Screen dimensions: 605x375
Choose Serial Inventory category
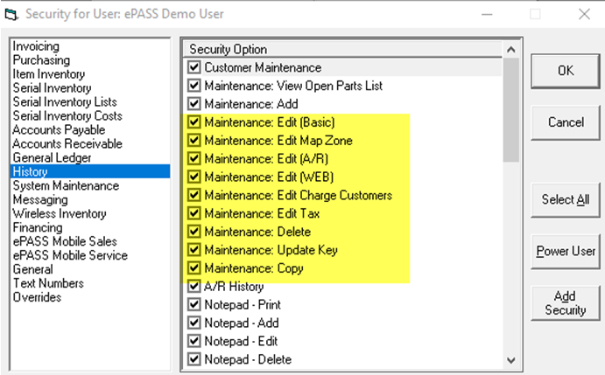52,88
